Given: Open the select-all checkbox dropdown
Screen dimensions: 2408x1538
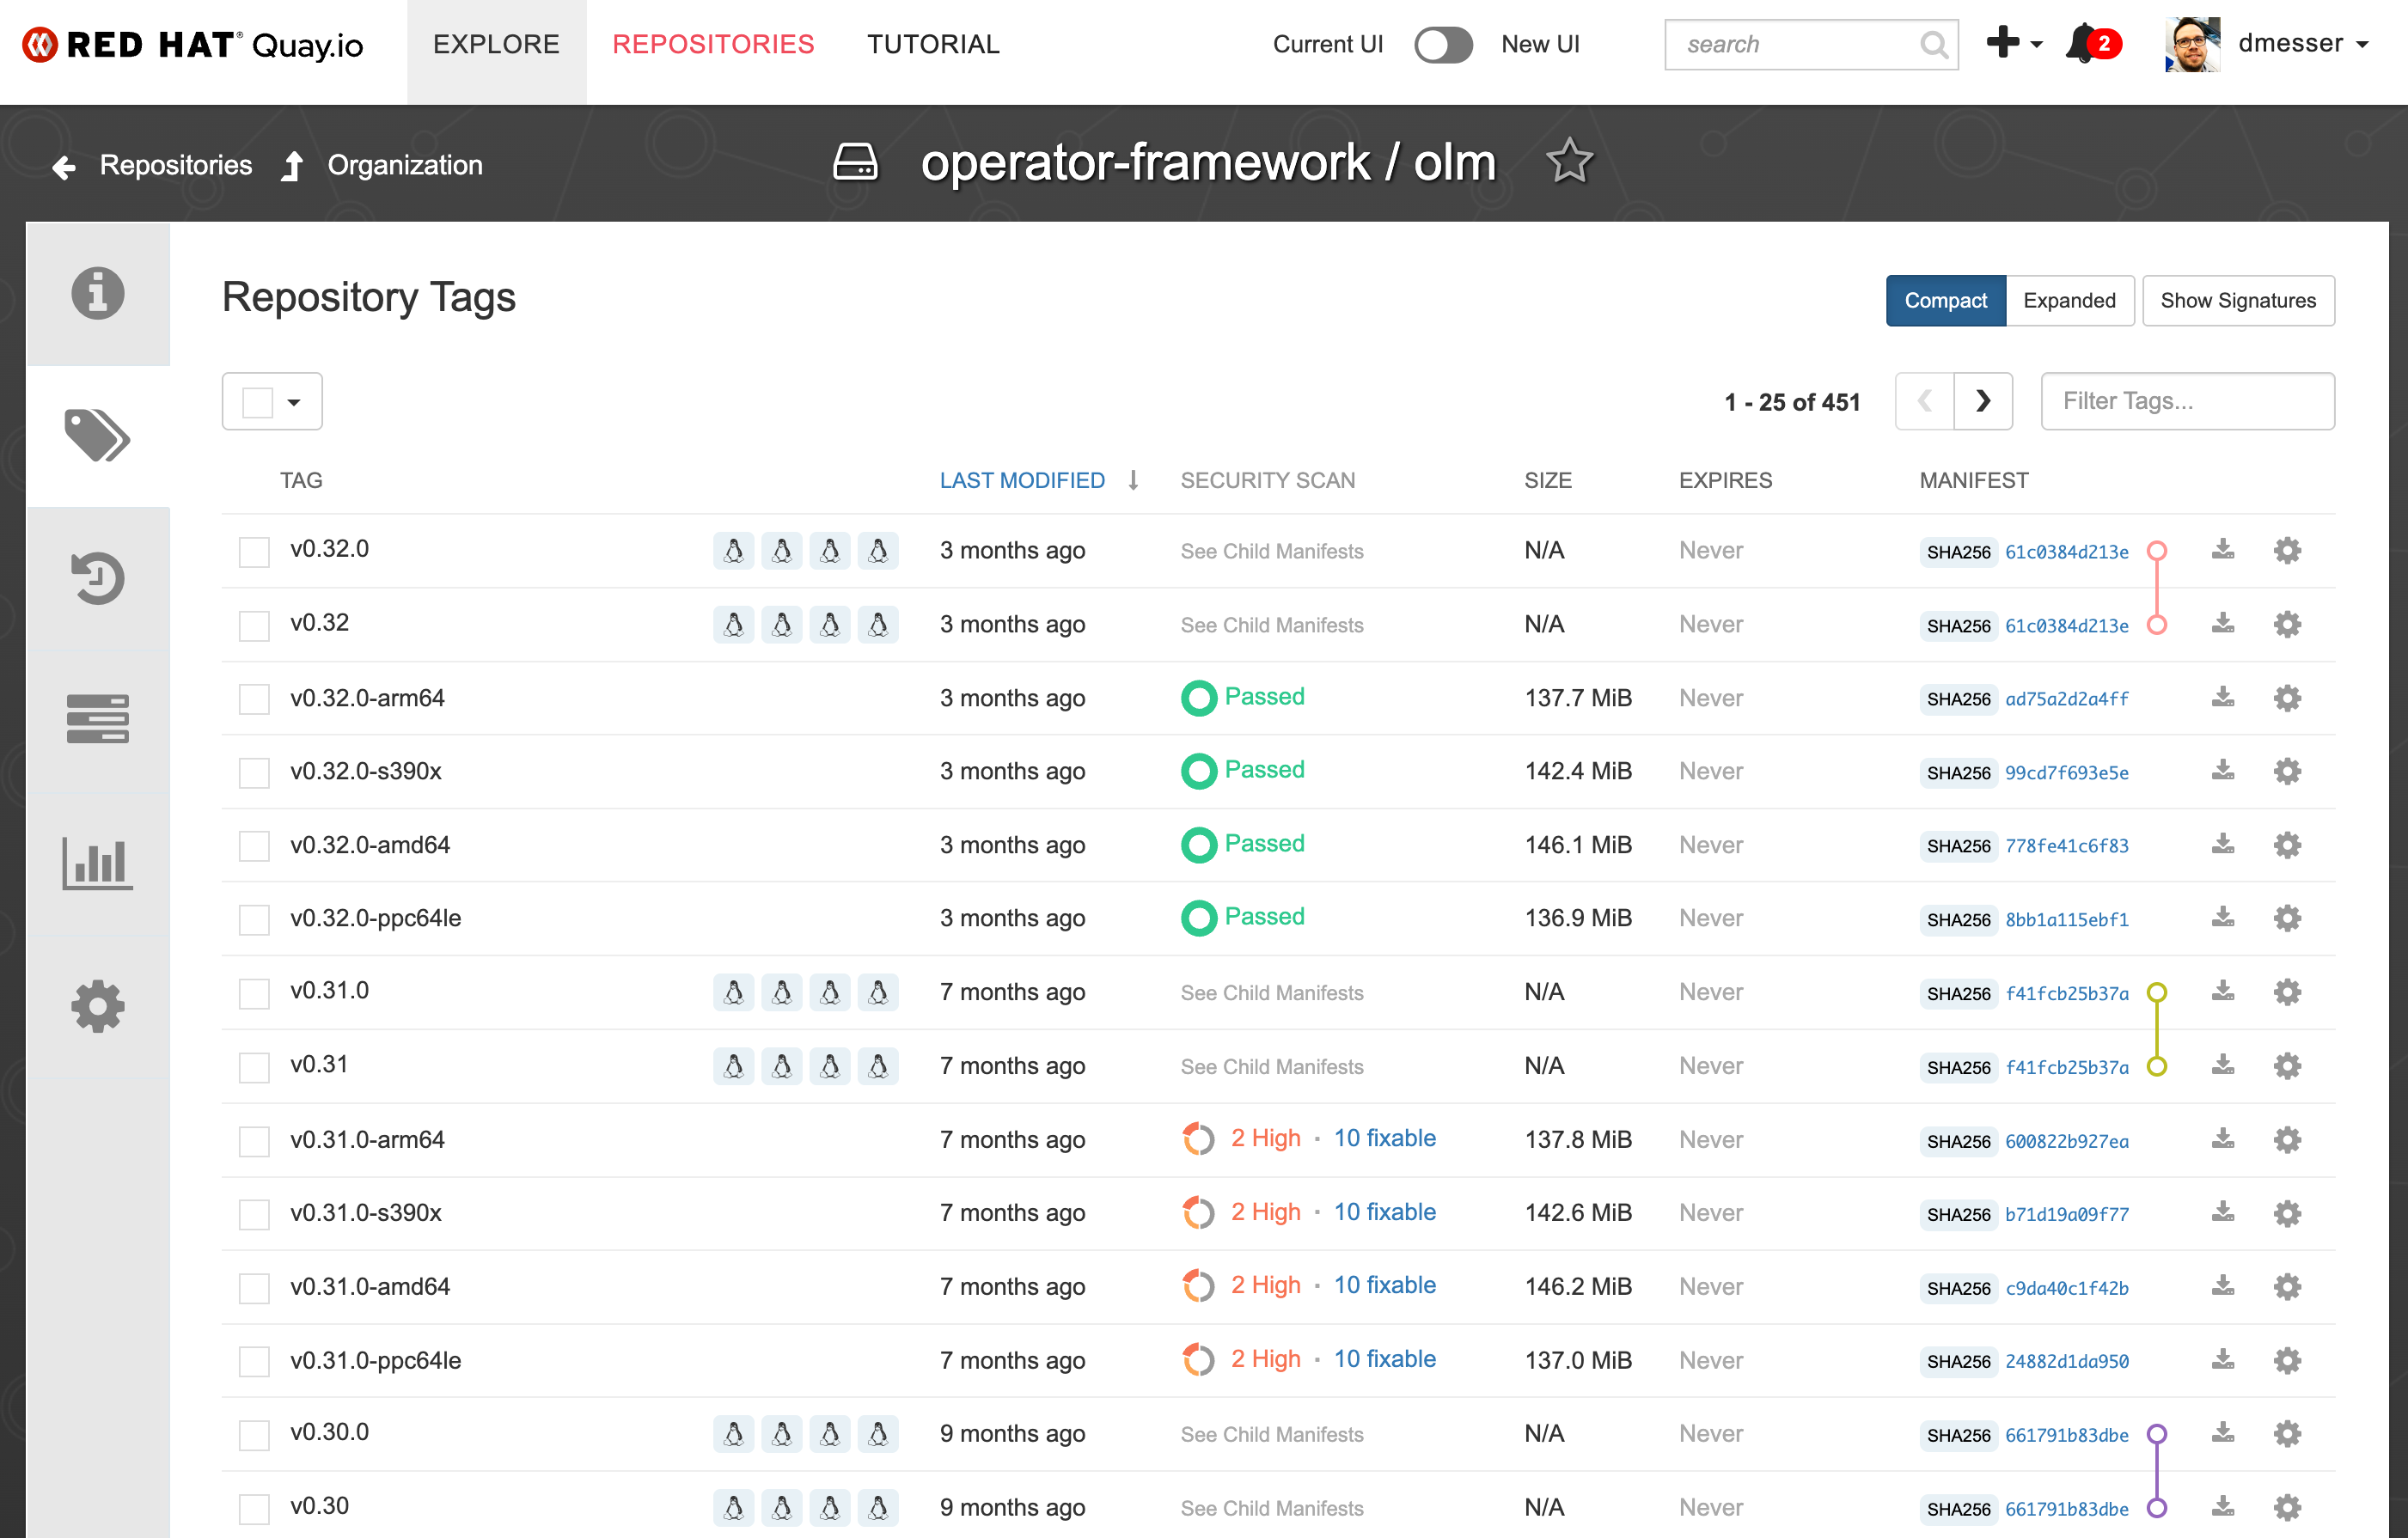Looking at the screenshot, I should [x=294, y=402].
